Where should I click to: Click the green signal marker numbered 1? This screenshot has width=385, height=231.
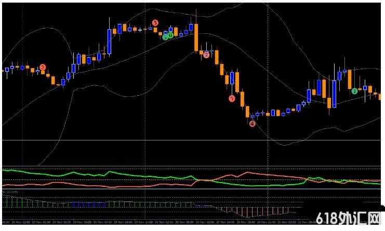click(x=354, y=91)
